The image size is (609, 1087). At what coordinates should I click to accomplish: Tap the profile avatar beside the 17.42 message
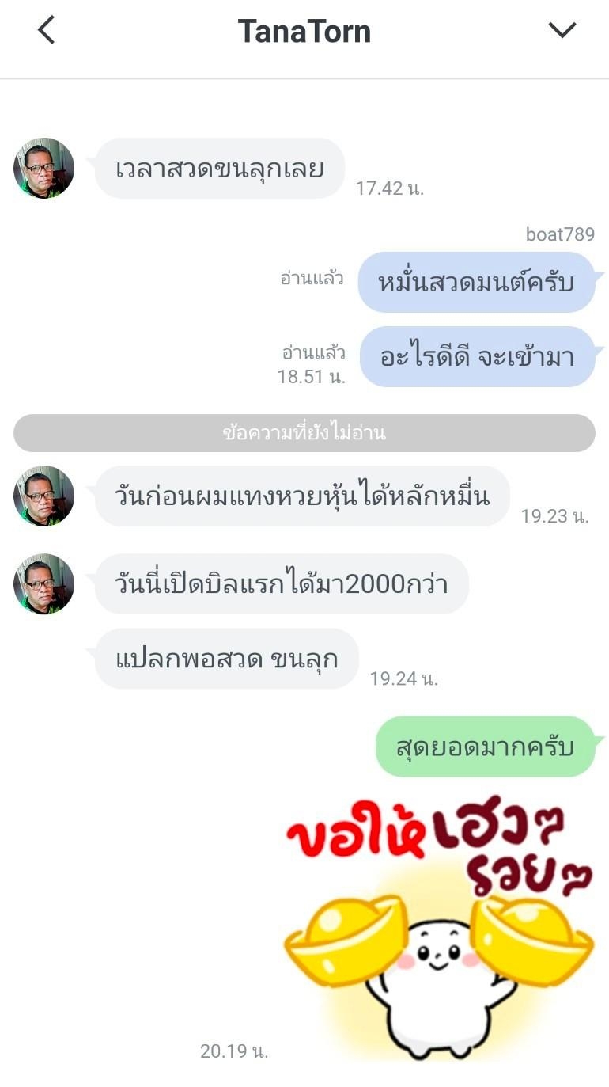coord(43,168)
